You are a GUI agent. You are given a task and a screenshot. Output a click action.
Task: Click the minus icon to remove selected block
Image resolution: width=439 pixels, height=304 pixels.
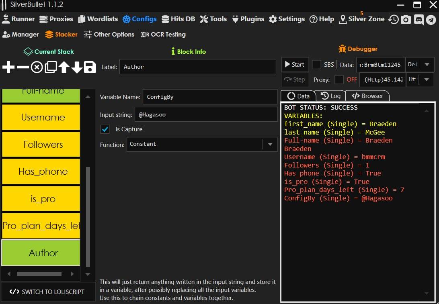pyautogui.click(x=23, y=67)
